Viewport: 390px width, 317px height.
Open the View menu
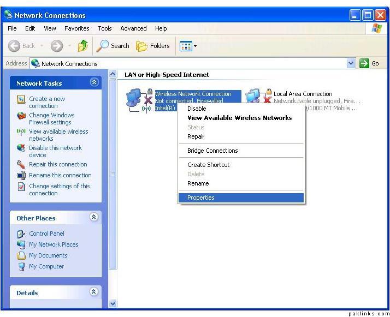[50, 28]
